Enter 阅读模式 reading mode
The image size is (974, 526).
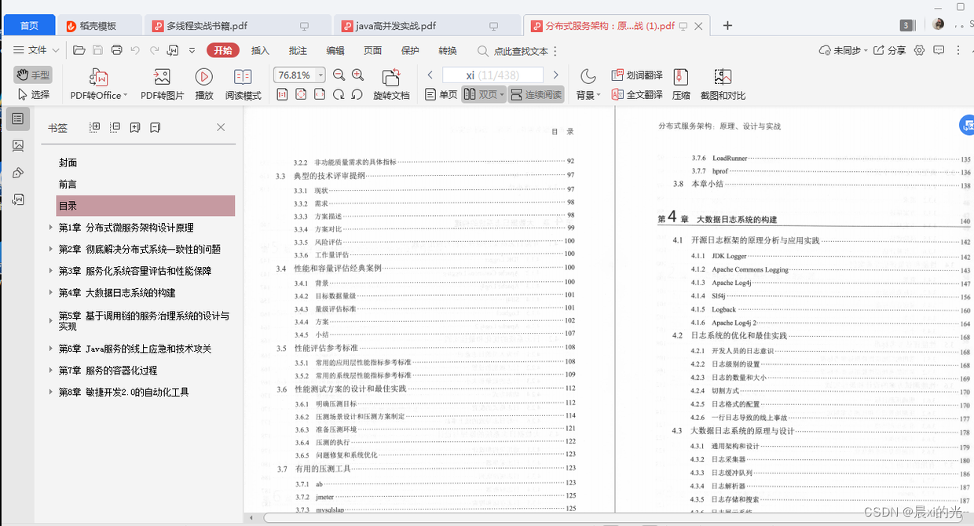point(243,78)
